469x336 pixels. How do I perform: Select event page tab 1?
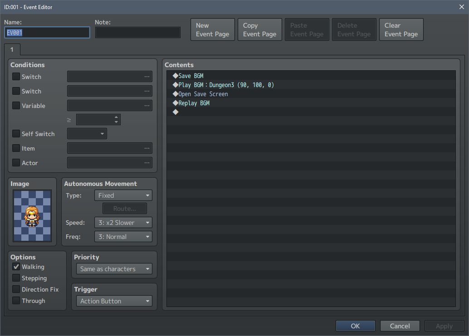[x=12, y=49]
